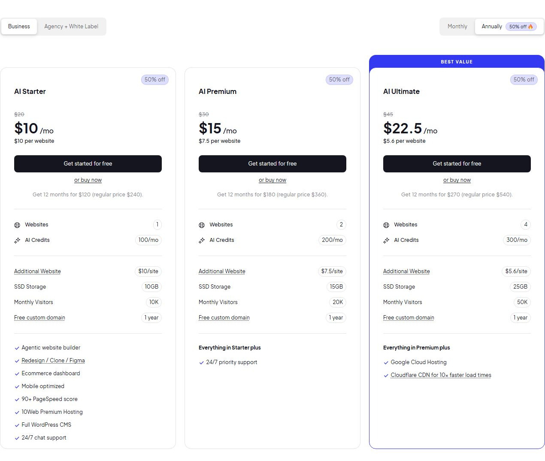Get started for free with AI Premium
545x461 pixels.
click(272, 164)
